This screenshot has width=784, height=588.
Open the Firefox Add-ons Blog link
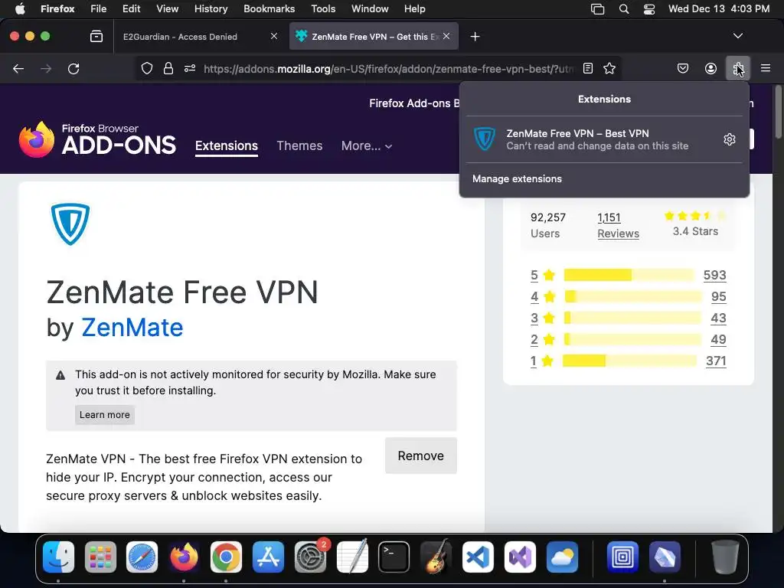[x=414, y=103]
